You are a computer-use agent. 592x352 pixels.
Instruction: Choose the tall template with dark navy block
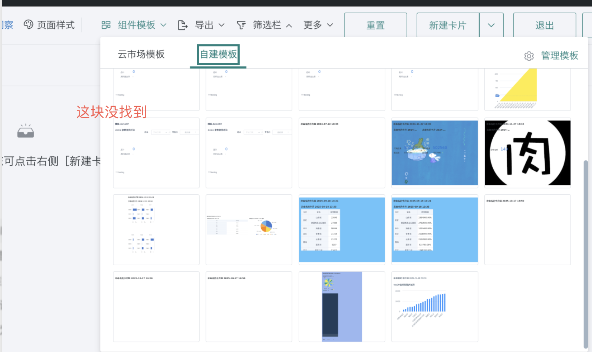click(x=342, y=307)
